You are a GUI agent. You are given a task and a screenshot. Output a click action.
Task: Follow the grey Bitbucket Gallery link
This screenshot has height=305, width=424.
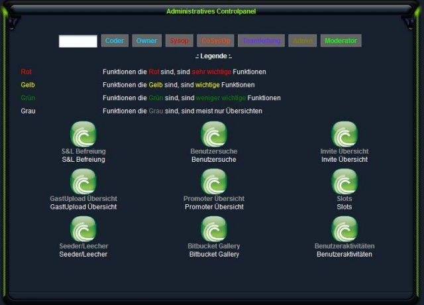pos(214,246)
